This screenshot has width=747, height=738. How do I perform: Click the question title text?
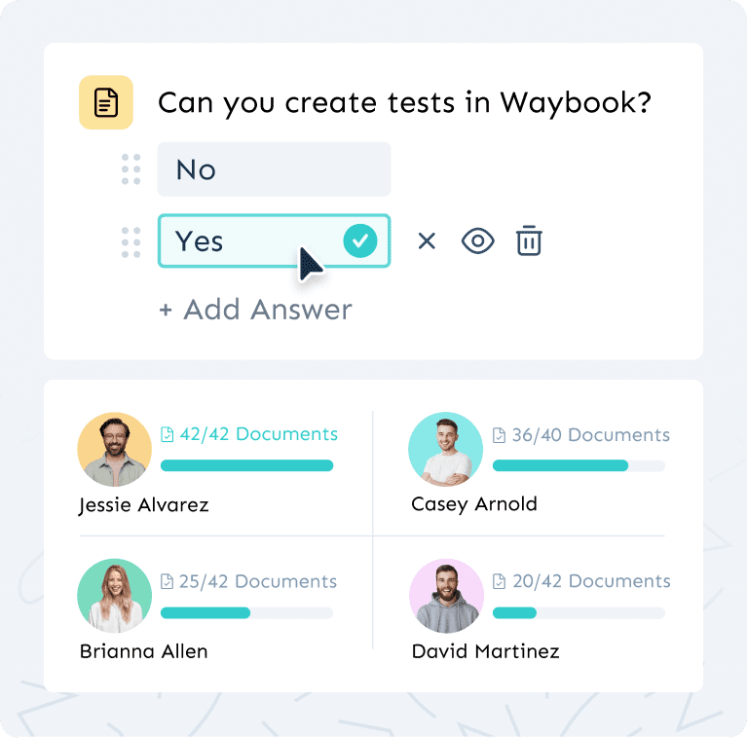coord(404,102)
